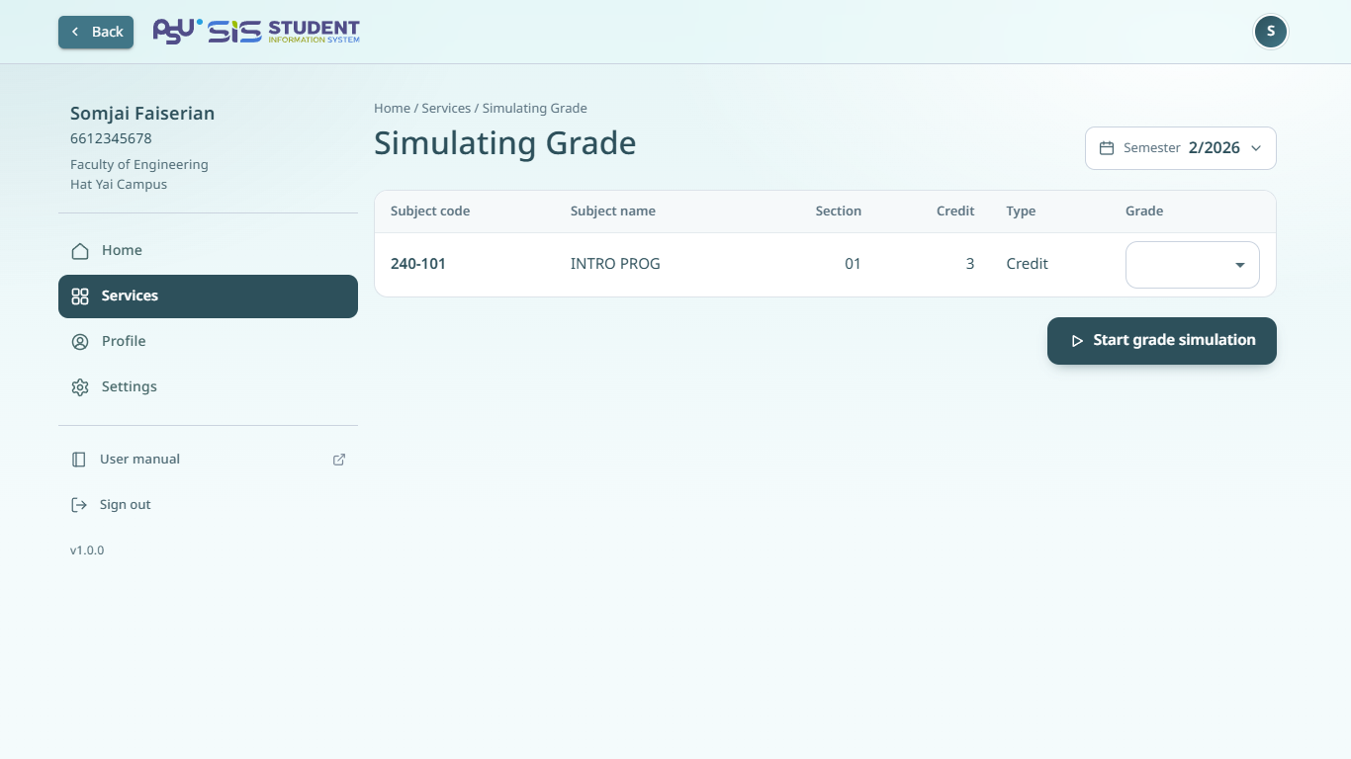
Task: Expand the Grade dropdown for 240-101
Action: point(1193,265)
